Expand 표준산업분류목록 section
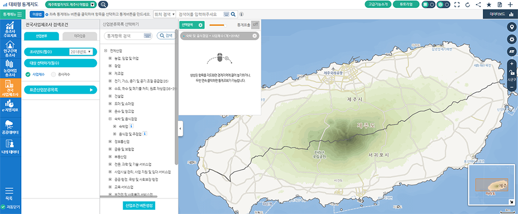Screen dimensions: 518x214 (x=60, y=89)
